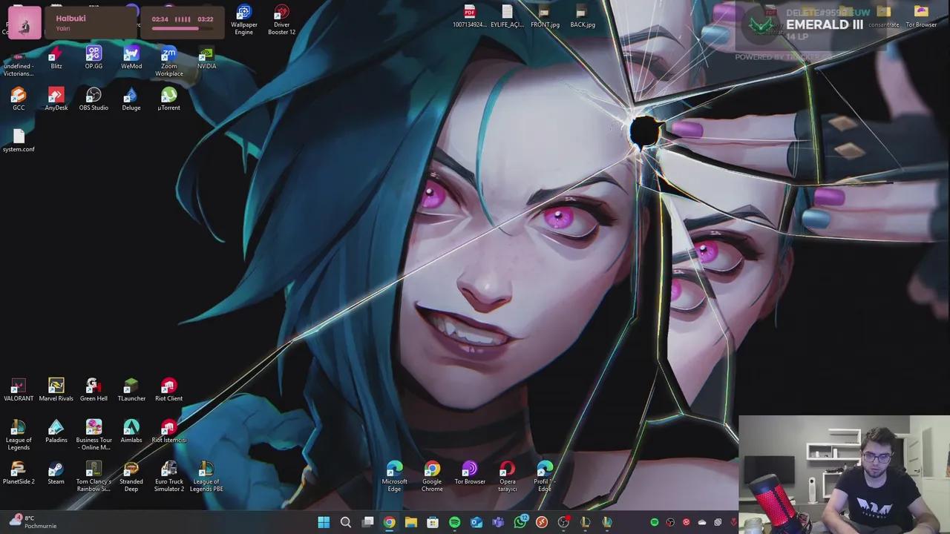This screenshot has width=950, height=534.
Task: Open OBS Studio from the taskbar
Action: (x=563, y=523)
